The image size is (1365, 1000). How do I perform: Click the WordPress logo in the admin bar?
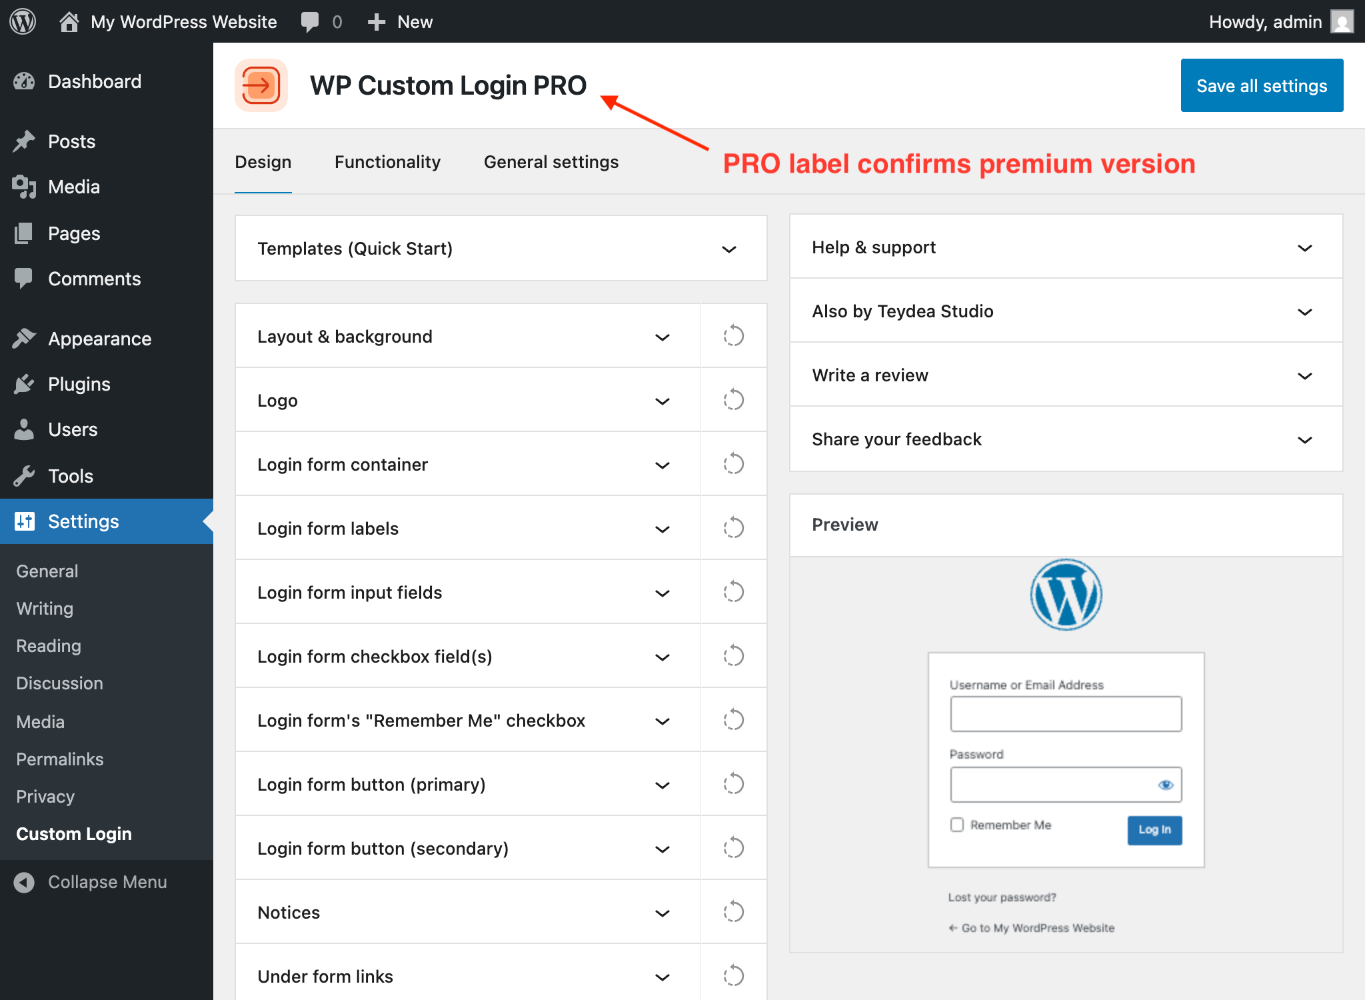[x=22, y=21]
